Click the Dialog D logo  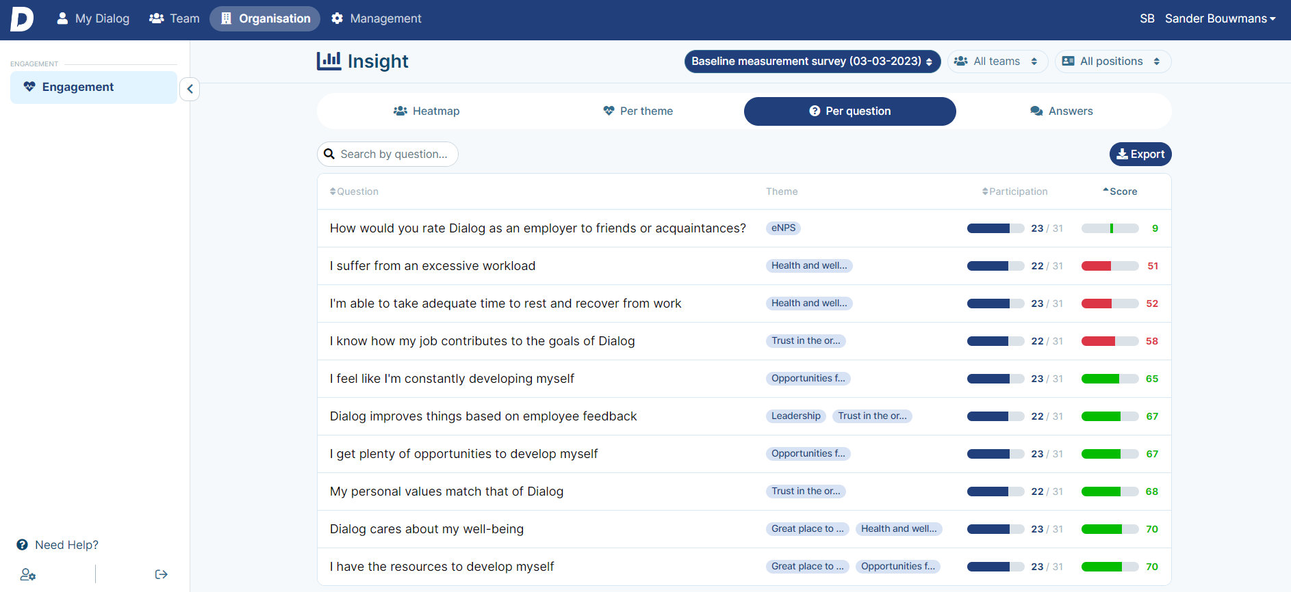[22, 19]
